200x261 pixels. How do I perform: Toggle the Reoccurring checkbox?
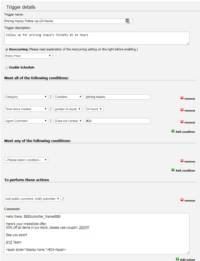7,49
